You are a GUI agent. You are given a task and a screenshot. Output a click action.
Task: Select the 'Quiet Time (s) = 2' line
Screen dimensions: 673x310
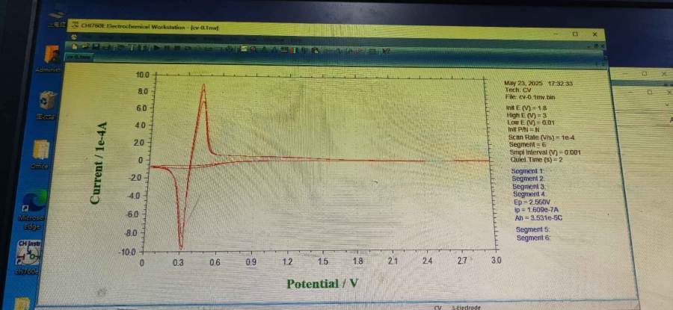pyautogui.click(x=536, y=160)
